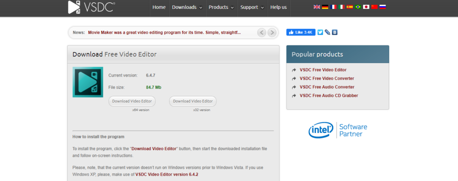The width and height of the screenshot is (458, 181).
Task: Open VSDC Video Editor version 6.4.2 link
Action: tap(167, 175)
